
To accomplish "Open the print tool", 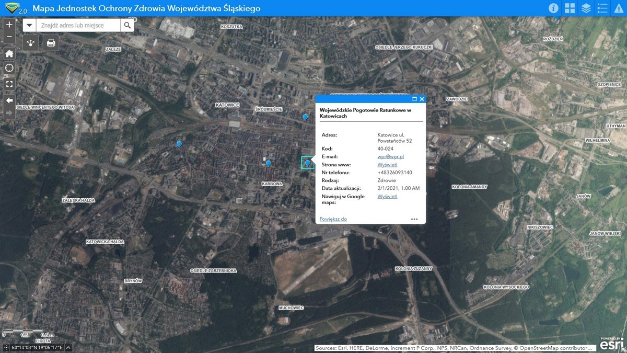I will (51, 43).
